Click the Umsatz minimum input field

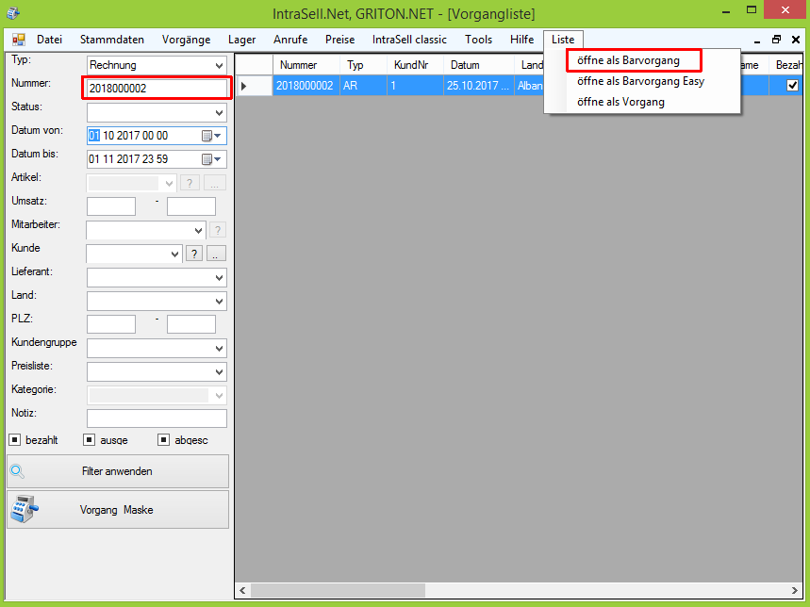111,206
